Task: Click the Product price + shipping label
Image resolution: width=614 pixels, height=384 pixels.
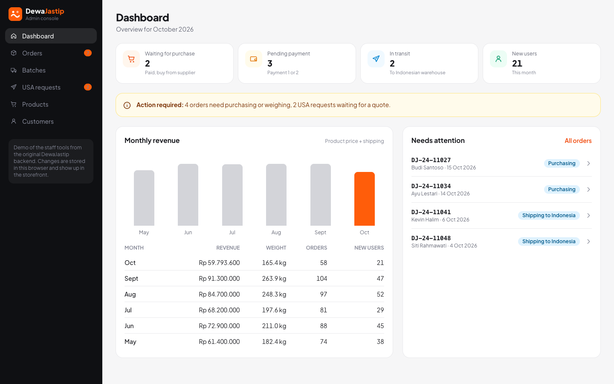Action: pos(354,141)
